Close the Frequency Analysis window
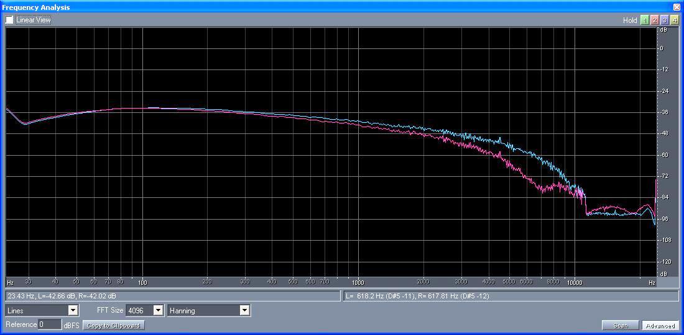 [x=677, y=7]
